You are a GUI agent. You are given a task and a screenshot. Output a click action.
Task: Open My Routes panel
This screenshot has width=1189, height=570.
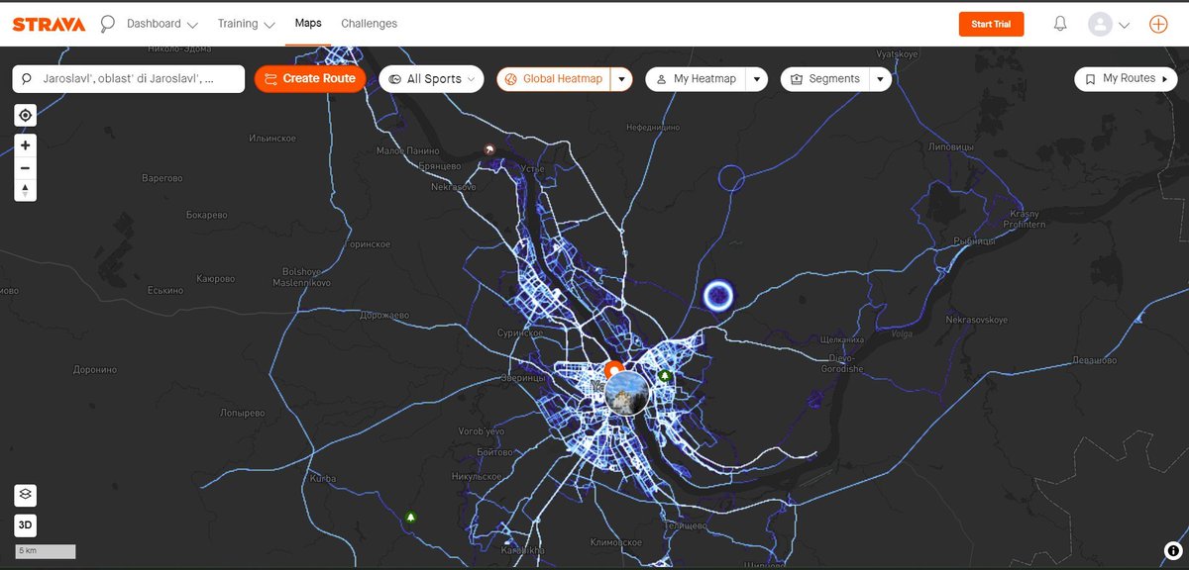1125,77
